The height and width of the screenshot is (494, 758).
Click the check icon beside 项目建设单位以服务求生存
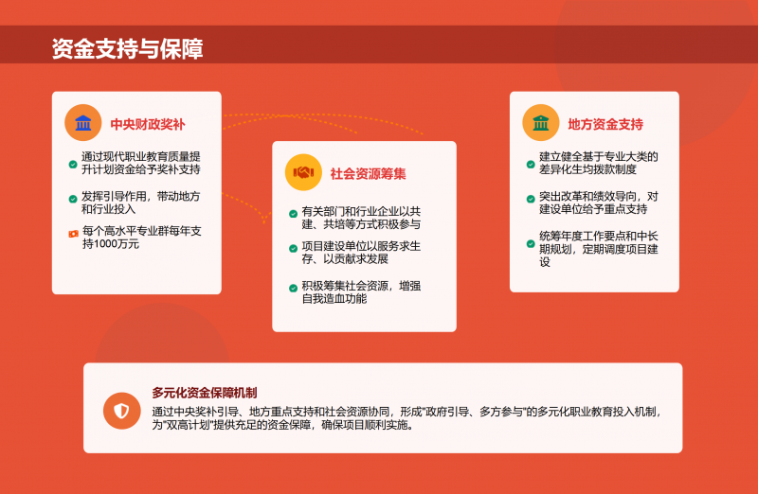point(293,249)
